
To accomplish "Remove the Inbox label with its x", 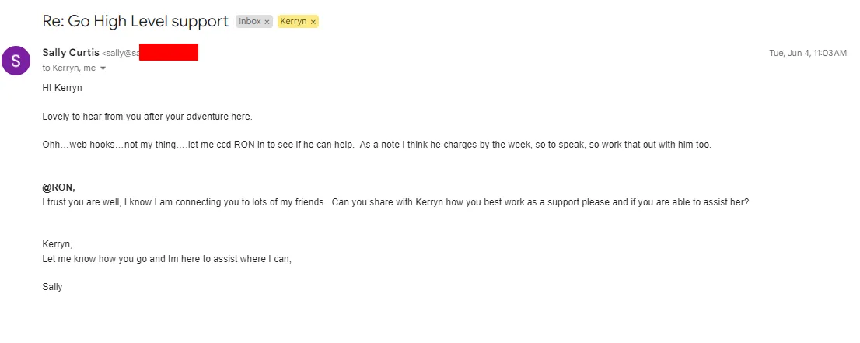I will pos(267,22).
